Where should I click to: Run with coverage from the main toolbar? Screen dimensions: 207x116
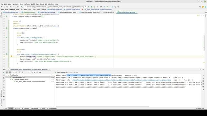coord(94,7)
